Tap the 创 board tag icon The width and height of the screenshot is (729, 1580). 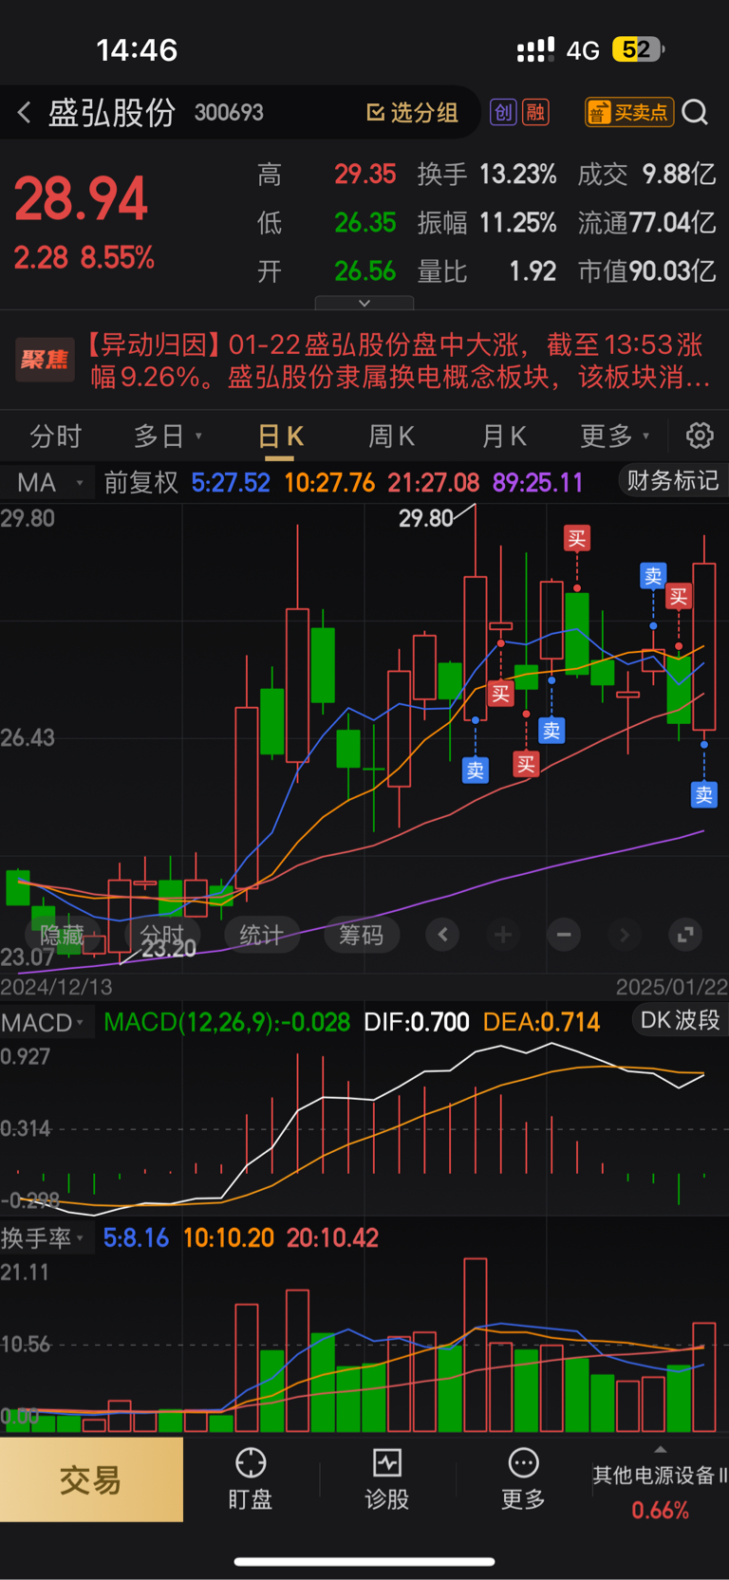(x=503, y=113)
